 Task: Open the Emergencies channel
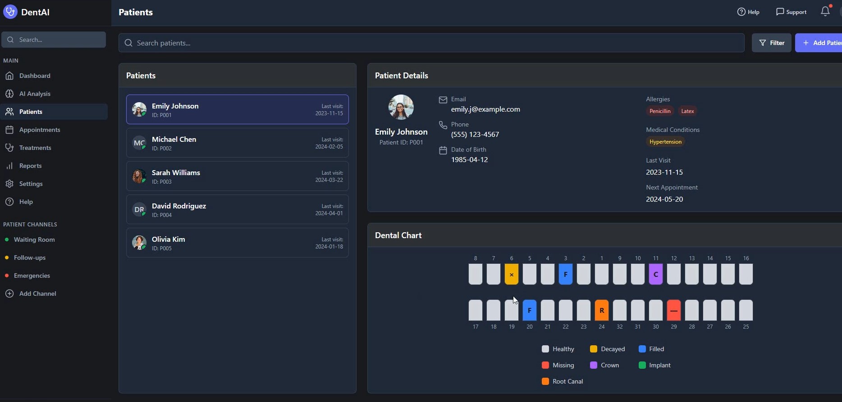pos(32,276)
